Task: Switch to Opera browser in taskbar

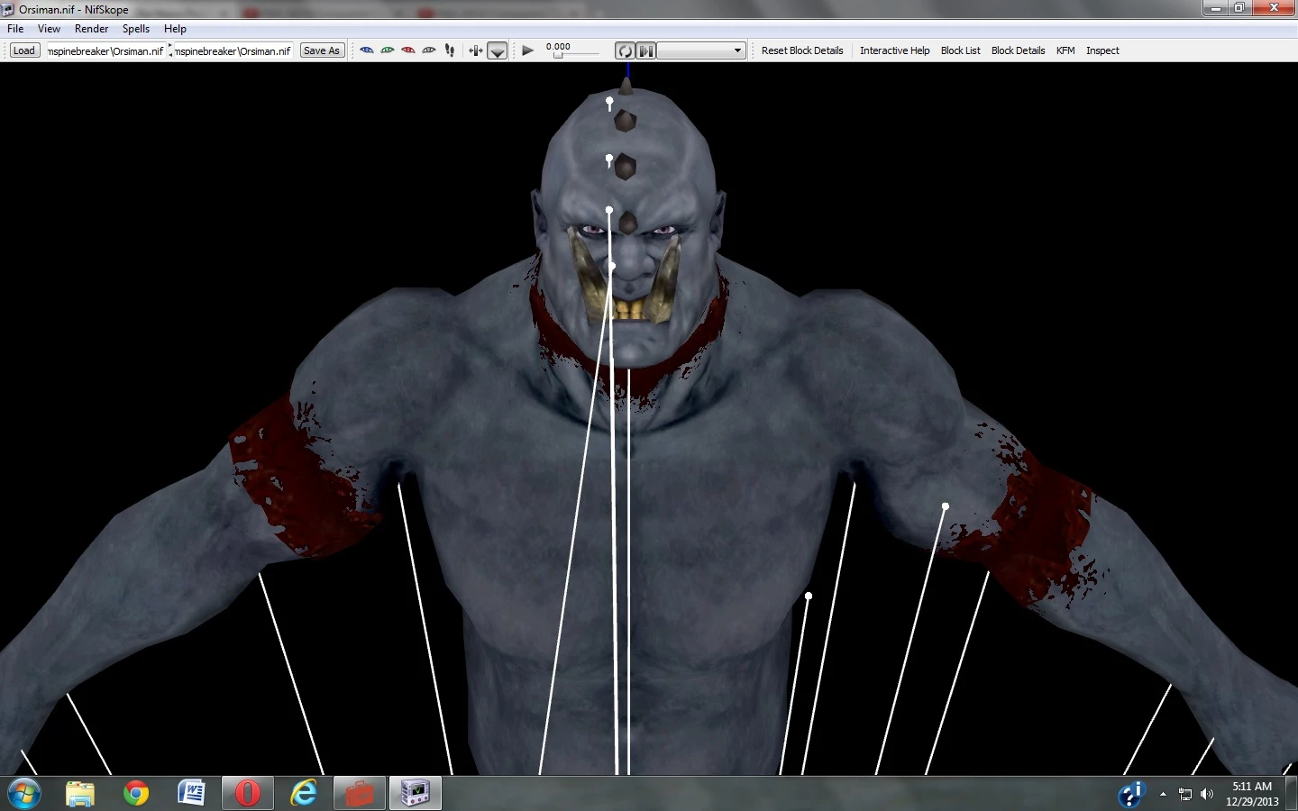Action: (x=248, y=794)
